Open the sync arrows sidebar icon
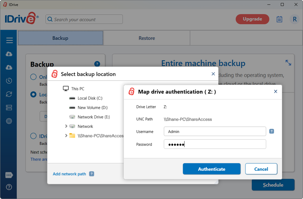The height and width of the screenshot is (199, 303). coord(9,94)
